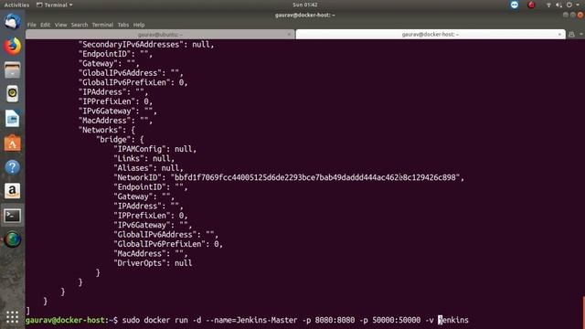Open tab list dropdown arrow at right of tabs
Screen dimensions: 585x329
(x=581, y=35)
